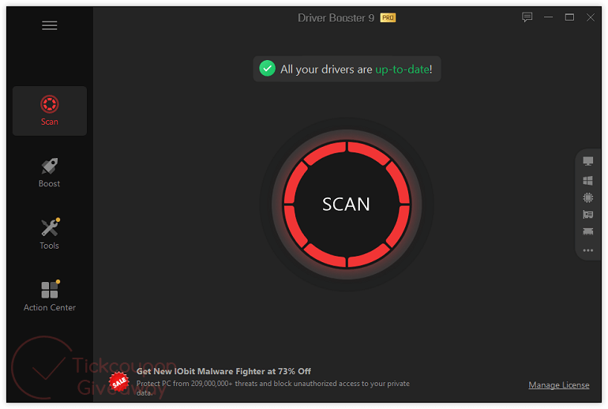Open the hamburger menu

click(x=49, y=25)
